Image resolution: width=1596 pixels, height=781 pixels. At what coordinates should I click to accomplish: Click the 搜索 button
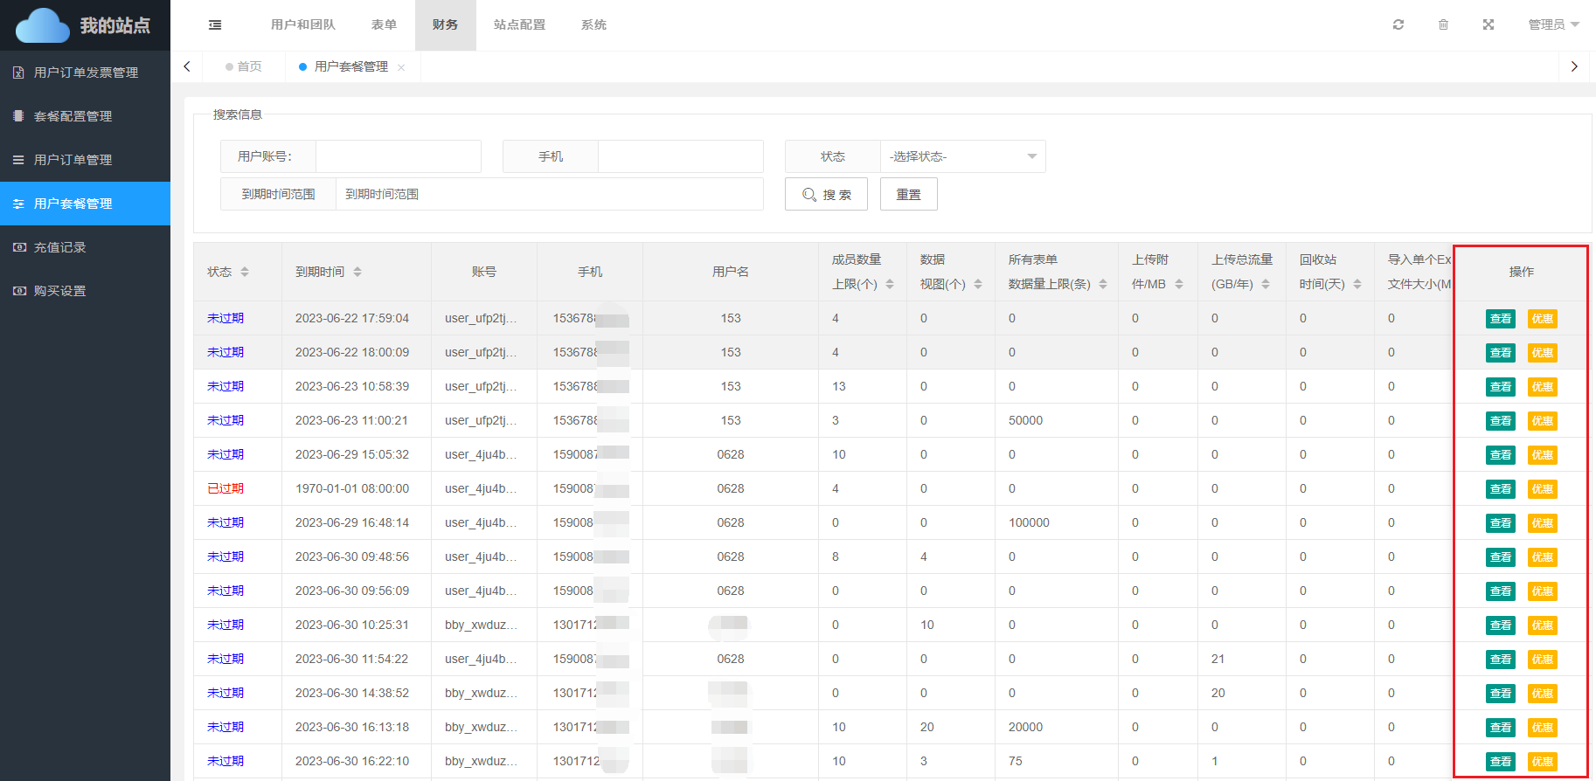(826, 194)
